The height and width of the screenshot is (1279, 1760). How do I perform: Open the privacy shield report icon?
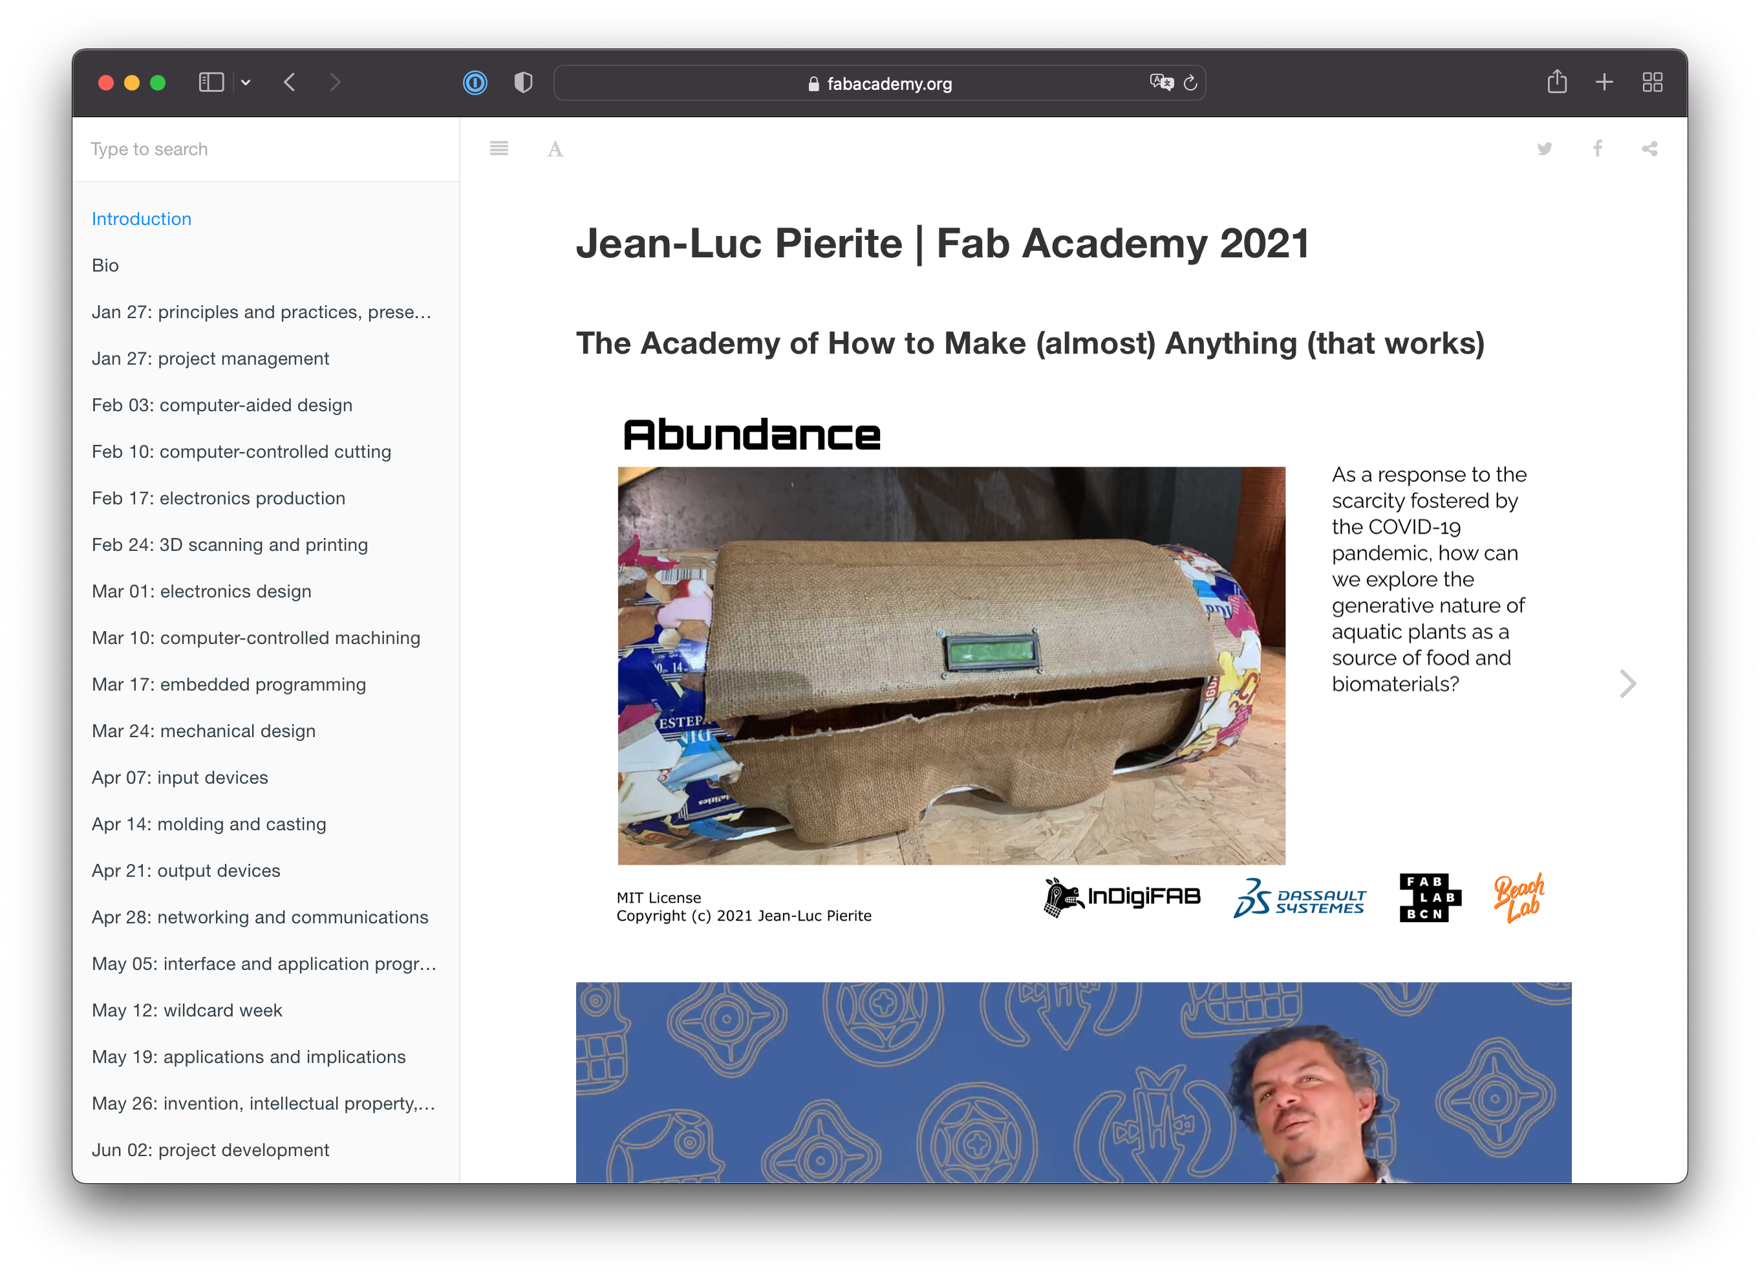[523, 82]
